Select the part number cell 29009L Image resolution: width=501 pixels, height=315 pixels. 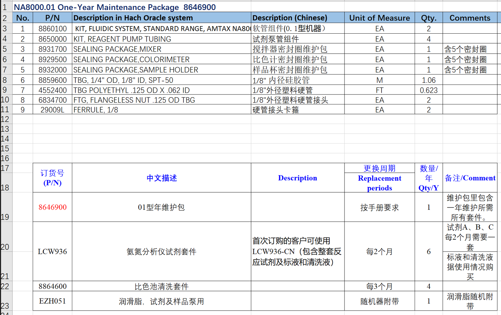[x=52, y=110]
